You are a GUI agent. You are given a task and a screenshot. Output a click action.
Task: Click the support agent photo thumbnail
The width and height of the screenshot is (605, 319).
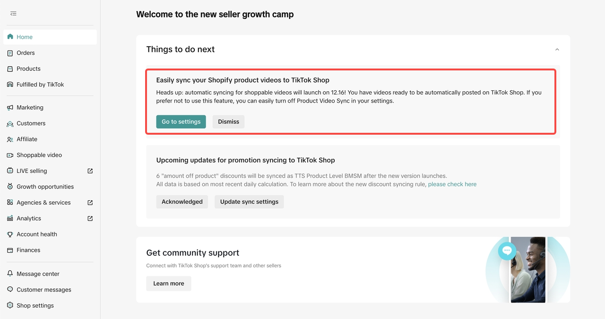pyautogui.click(x=528, y=270)
